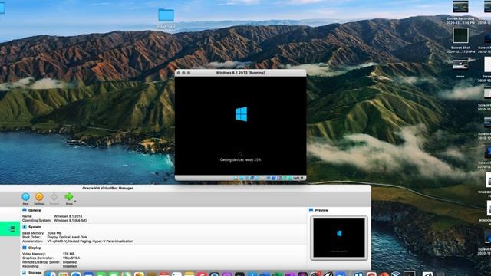Viewport: 491px width, 276px height.
Task: Click the Graphics Controller value 'VBoxSVGA'
Action: (71, 258)
